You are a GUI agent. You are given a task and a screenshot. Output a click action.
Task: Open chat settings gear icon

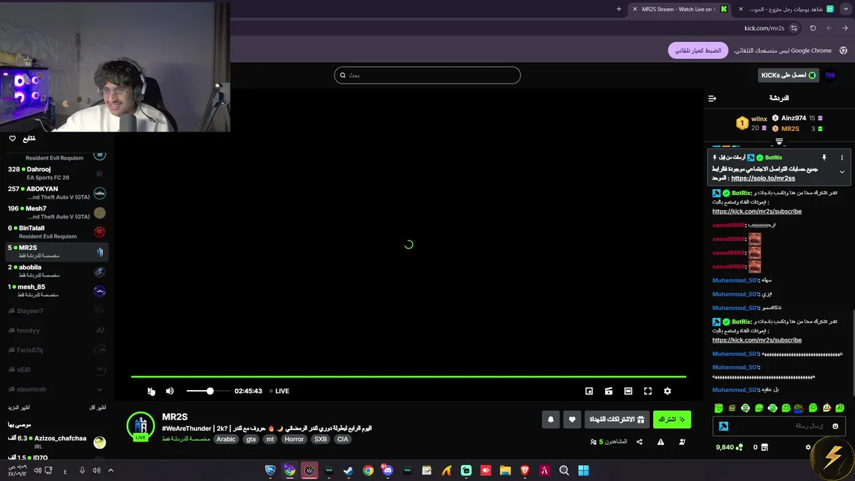pyautogui.click(x=808, y=447)
